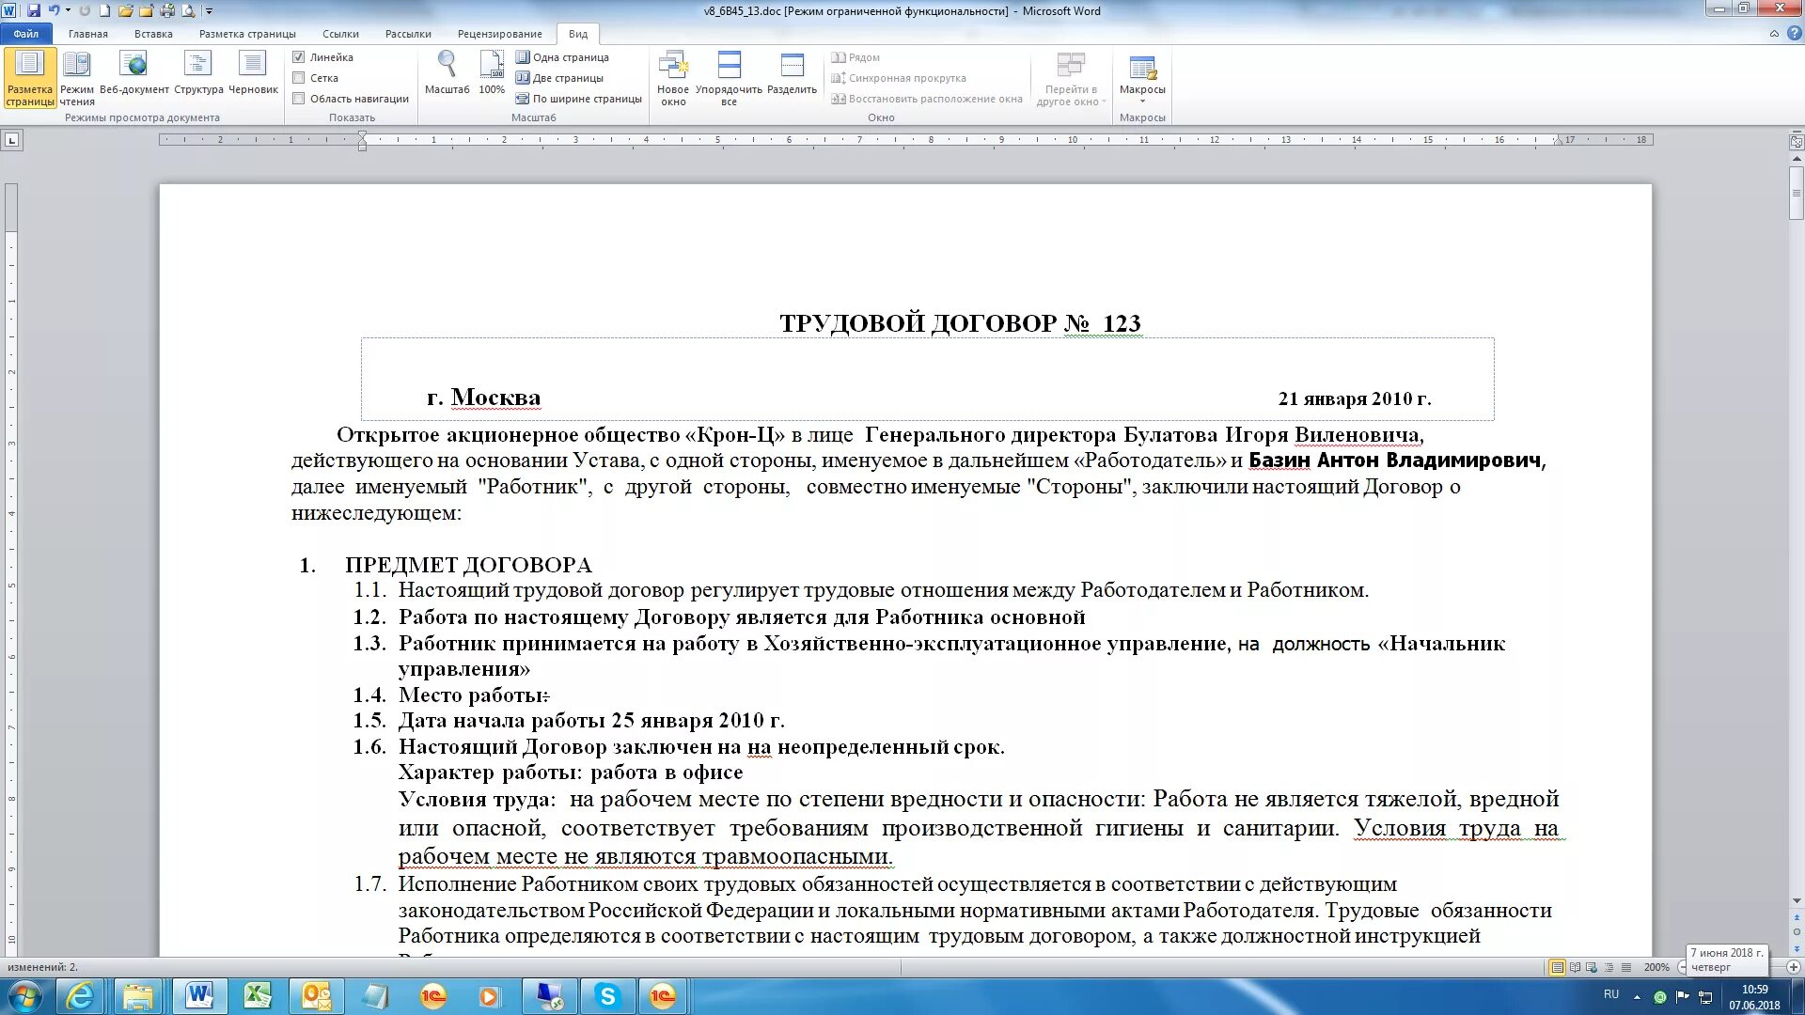Choose Одна страница zoom option

click(x=562, y=57)
